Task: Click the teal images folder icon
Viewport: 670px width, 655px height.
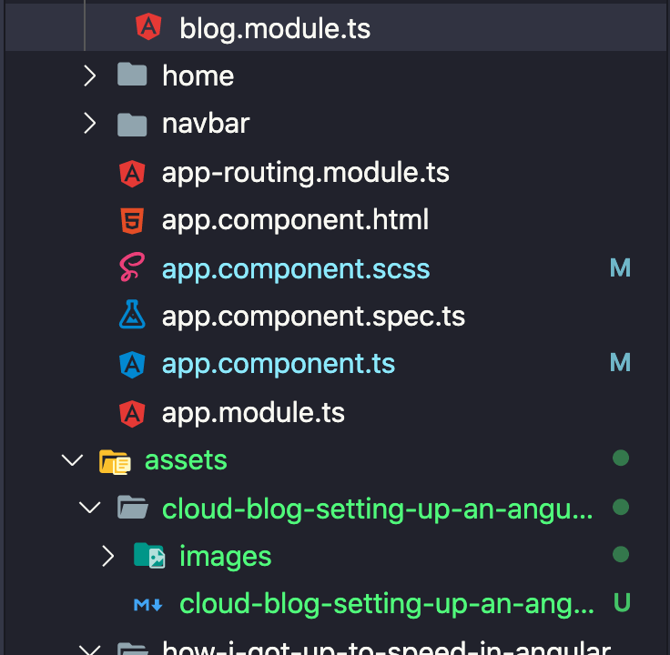Action: pyautogui.click(x=149, y=556)
